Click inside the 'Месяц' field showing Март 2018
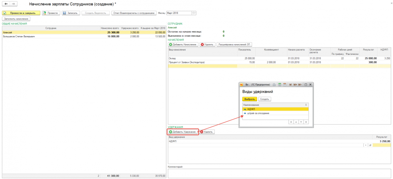 179,13
